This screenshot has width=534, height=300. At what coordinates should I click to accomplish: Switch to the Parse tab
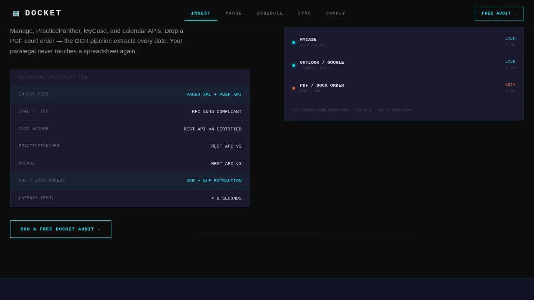[x=234, y=13]
